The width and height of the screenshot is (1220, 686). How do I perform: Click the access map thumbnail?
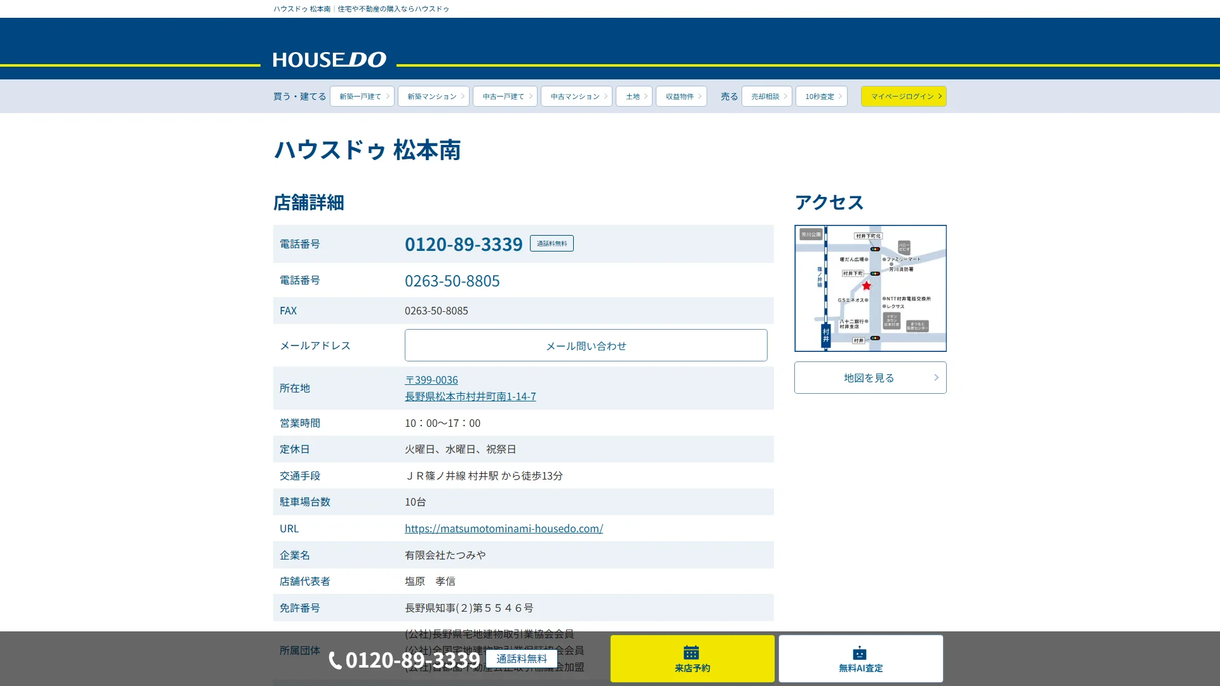[871, 288]
